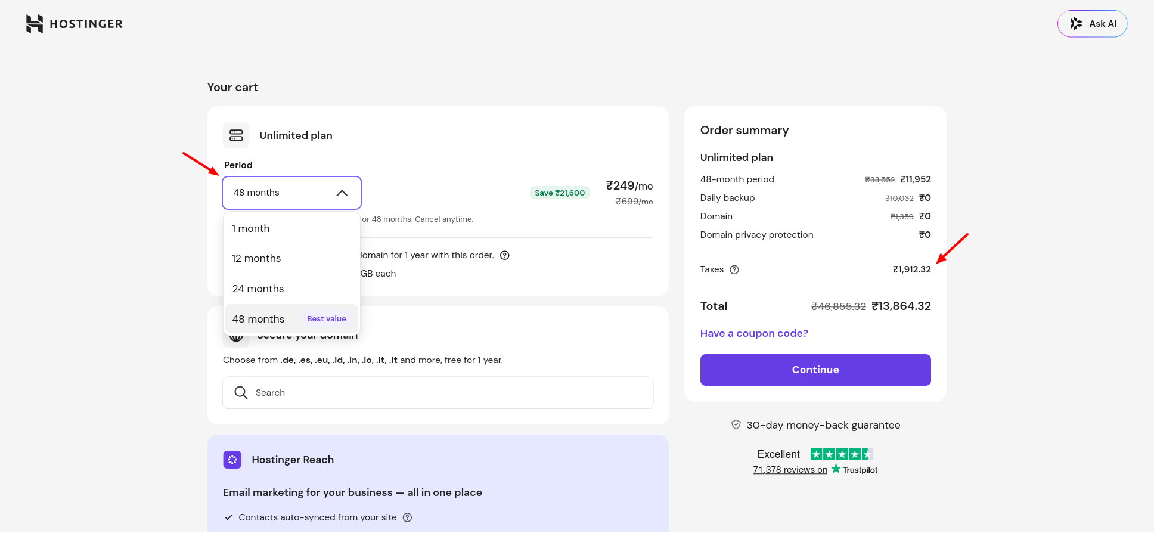Select 48 months Best value option
Viewport: 1154px width, 533px height.
coord(291,319)
